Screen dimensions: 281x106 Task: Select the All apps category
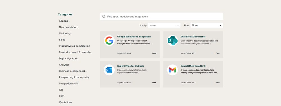[x=64, y=21]
